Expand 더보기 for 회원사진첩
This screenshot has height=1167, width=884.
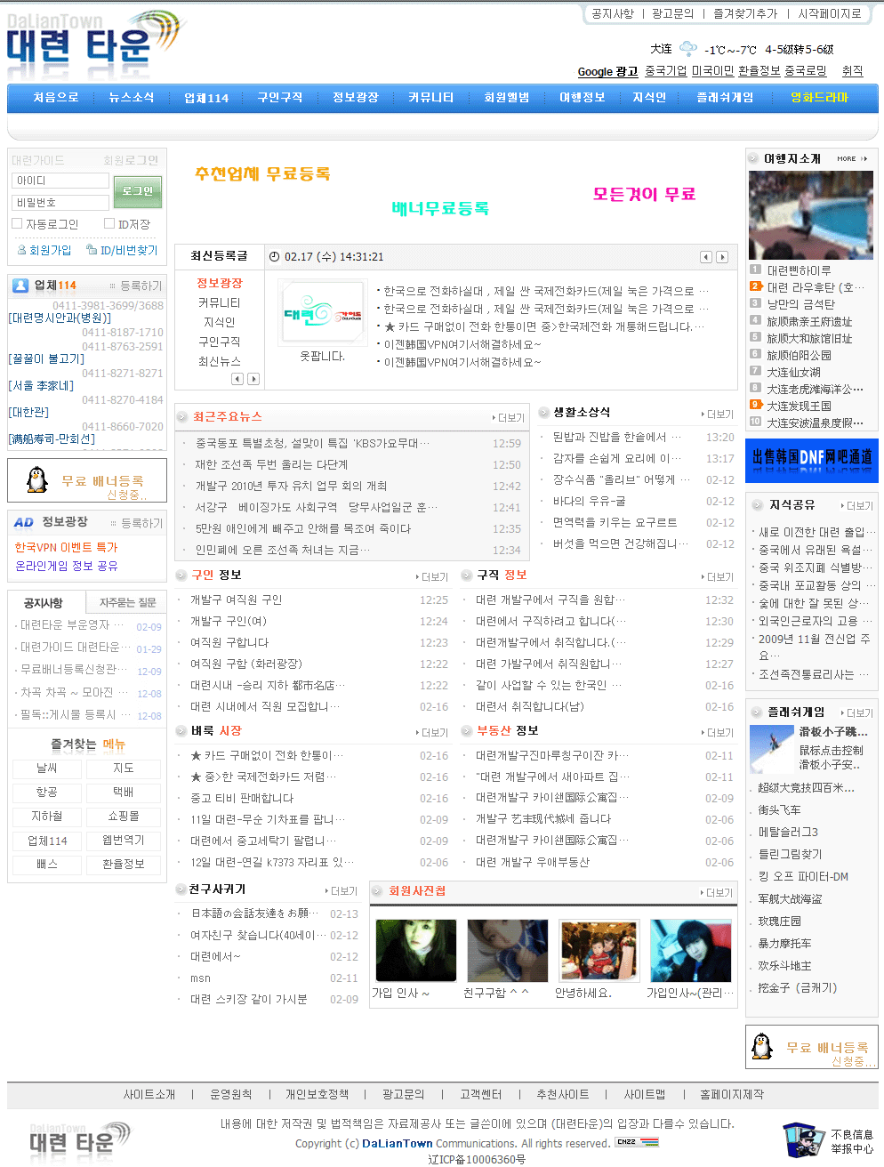click(718, 892)
